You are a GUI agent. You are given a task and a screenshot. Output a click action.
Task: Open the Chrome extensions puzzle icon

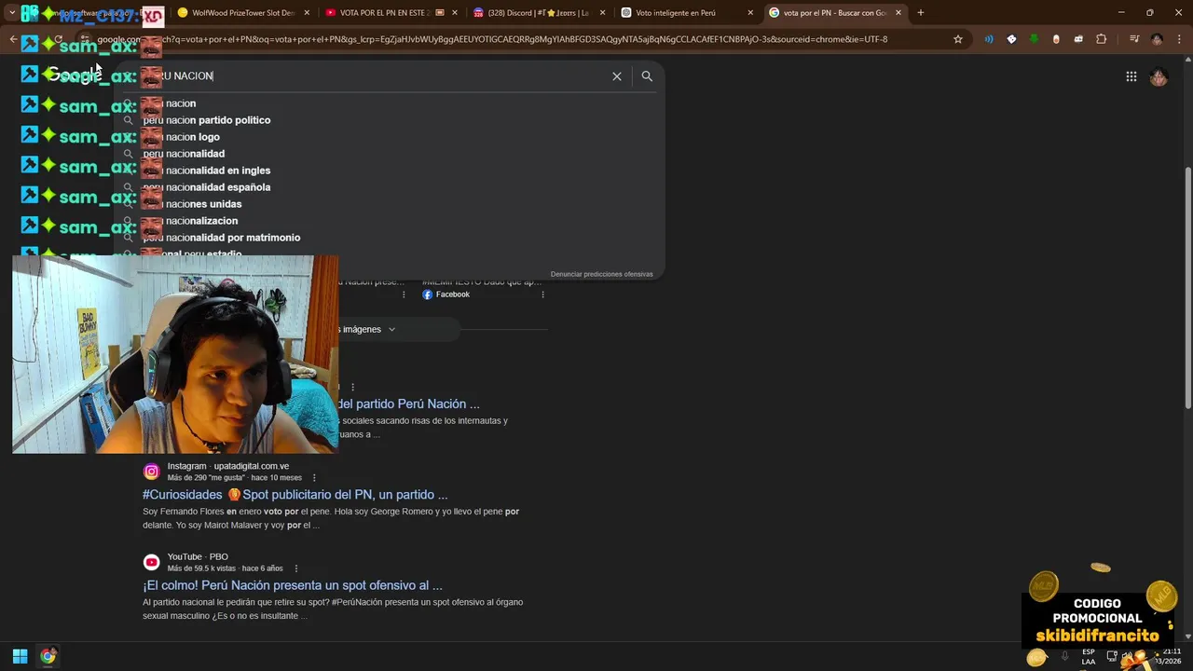coord(1101,39)
